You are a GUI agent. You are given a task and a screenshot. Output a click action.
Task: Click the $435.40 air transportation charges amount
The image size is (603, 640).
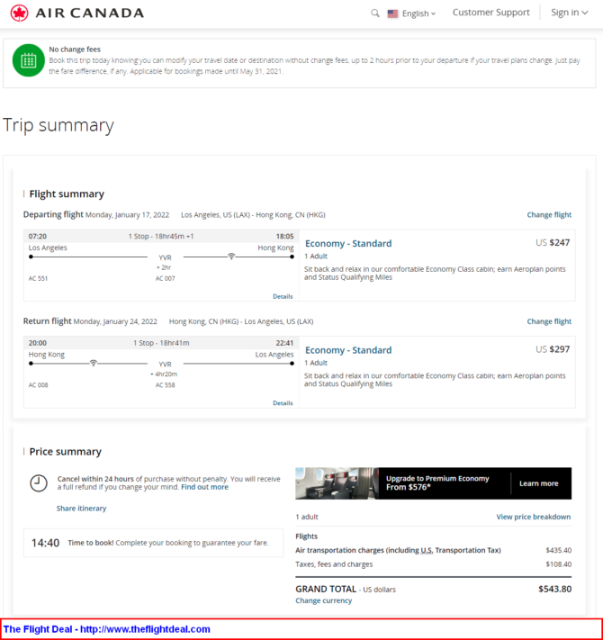559,550
